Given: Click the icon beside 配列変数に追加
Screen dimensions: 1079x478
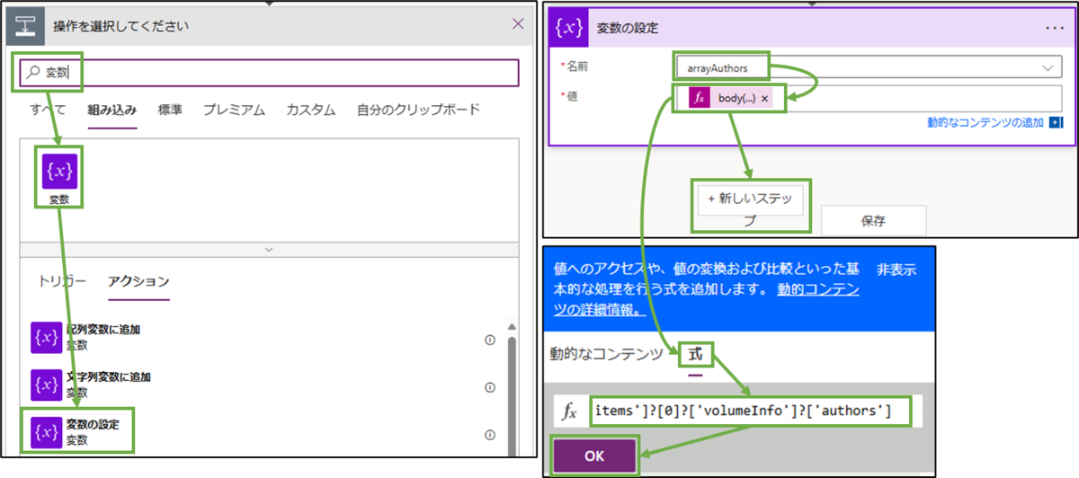Looking at the screenshot, I should (46, 337).
